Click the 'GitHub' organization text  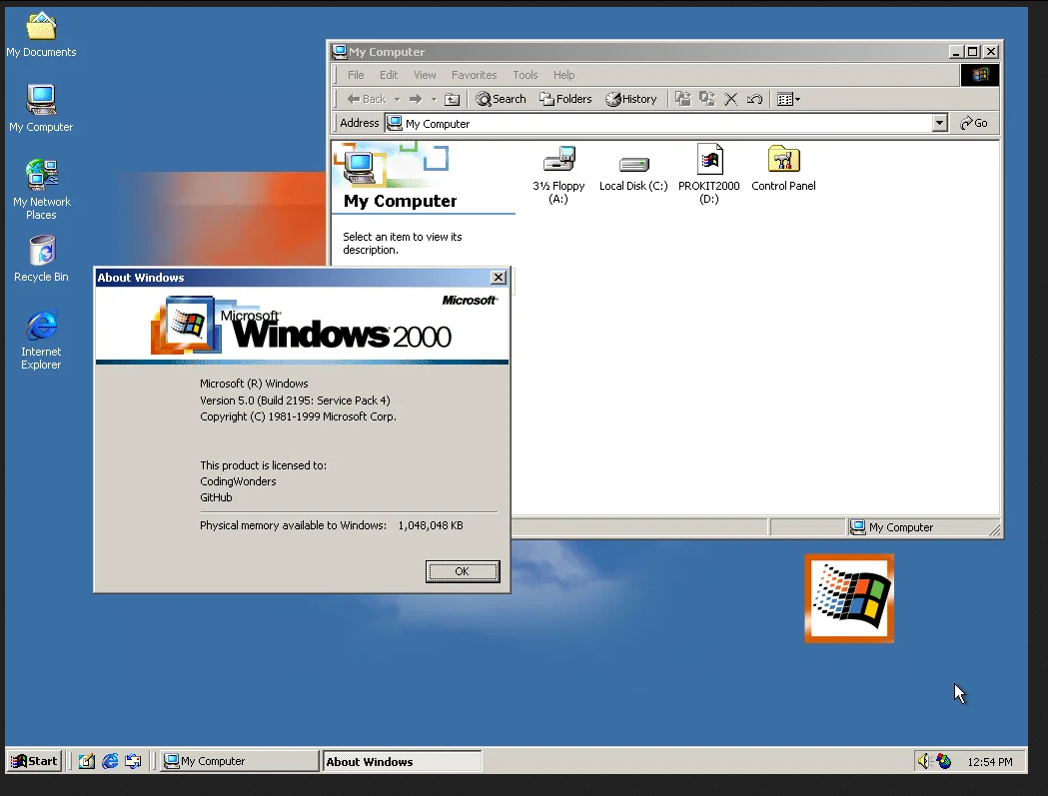pyautogui.click(x=216, y=497)
